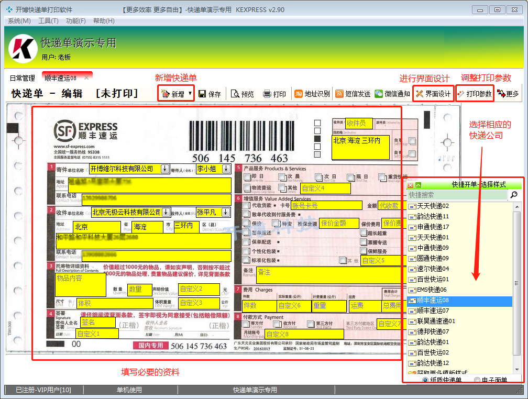Tick the 代收货款 checkbox
This screenshot has height=399, width=528.
point(246,205)
